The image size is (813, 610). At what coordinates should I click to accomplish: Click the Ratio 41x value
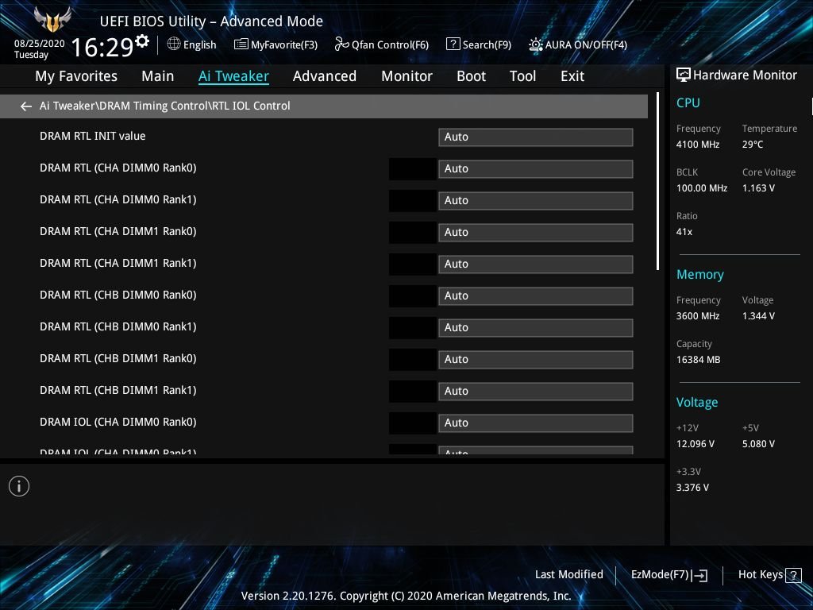pos(684,232)
